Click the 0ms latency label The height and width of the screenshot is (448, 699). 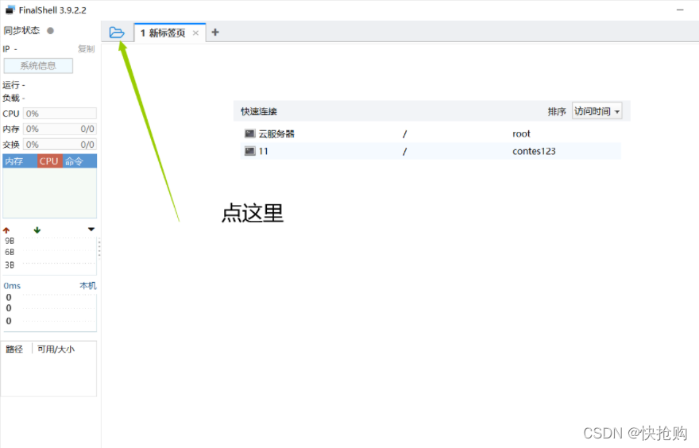tap(12, 286)
